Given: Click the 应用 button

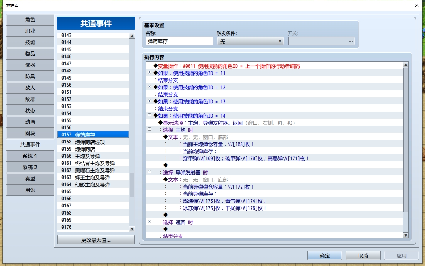Looking at the screenshot, I should point(402,256).
